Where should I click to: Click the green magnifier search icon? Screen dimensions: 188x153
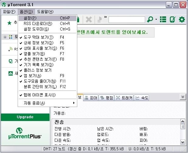click(150, 19)
